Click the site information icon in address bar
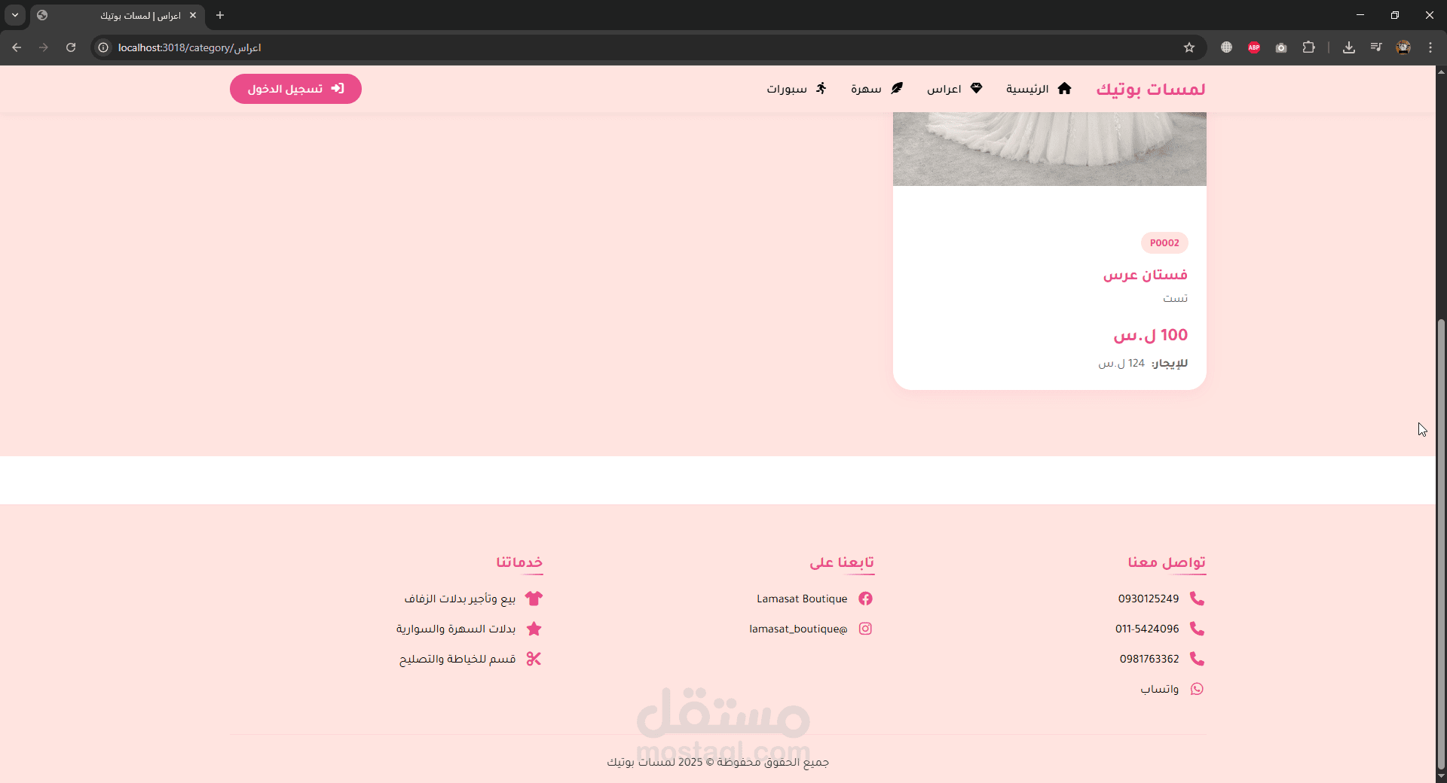1447x783 pixels. tap(103, 47)
